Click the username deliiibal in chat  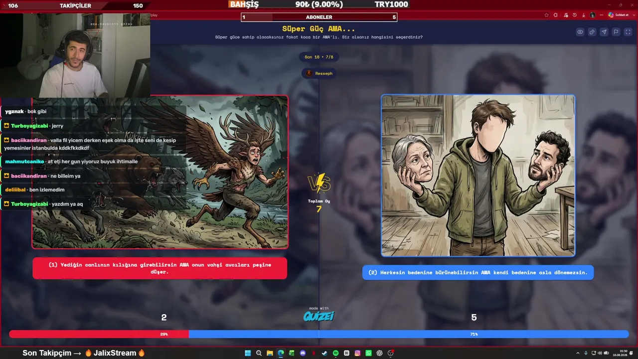[15, 189]
